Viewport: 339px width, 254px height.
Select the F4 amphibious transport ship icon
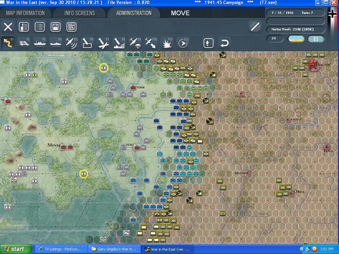pyautogui.click(x=56, y=43)
